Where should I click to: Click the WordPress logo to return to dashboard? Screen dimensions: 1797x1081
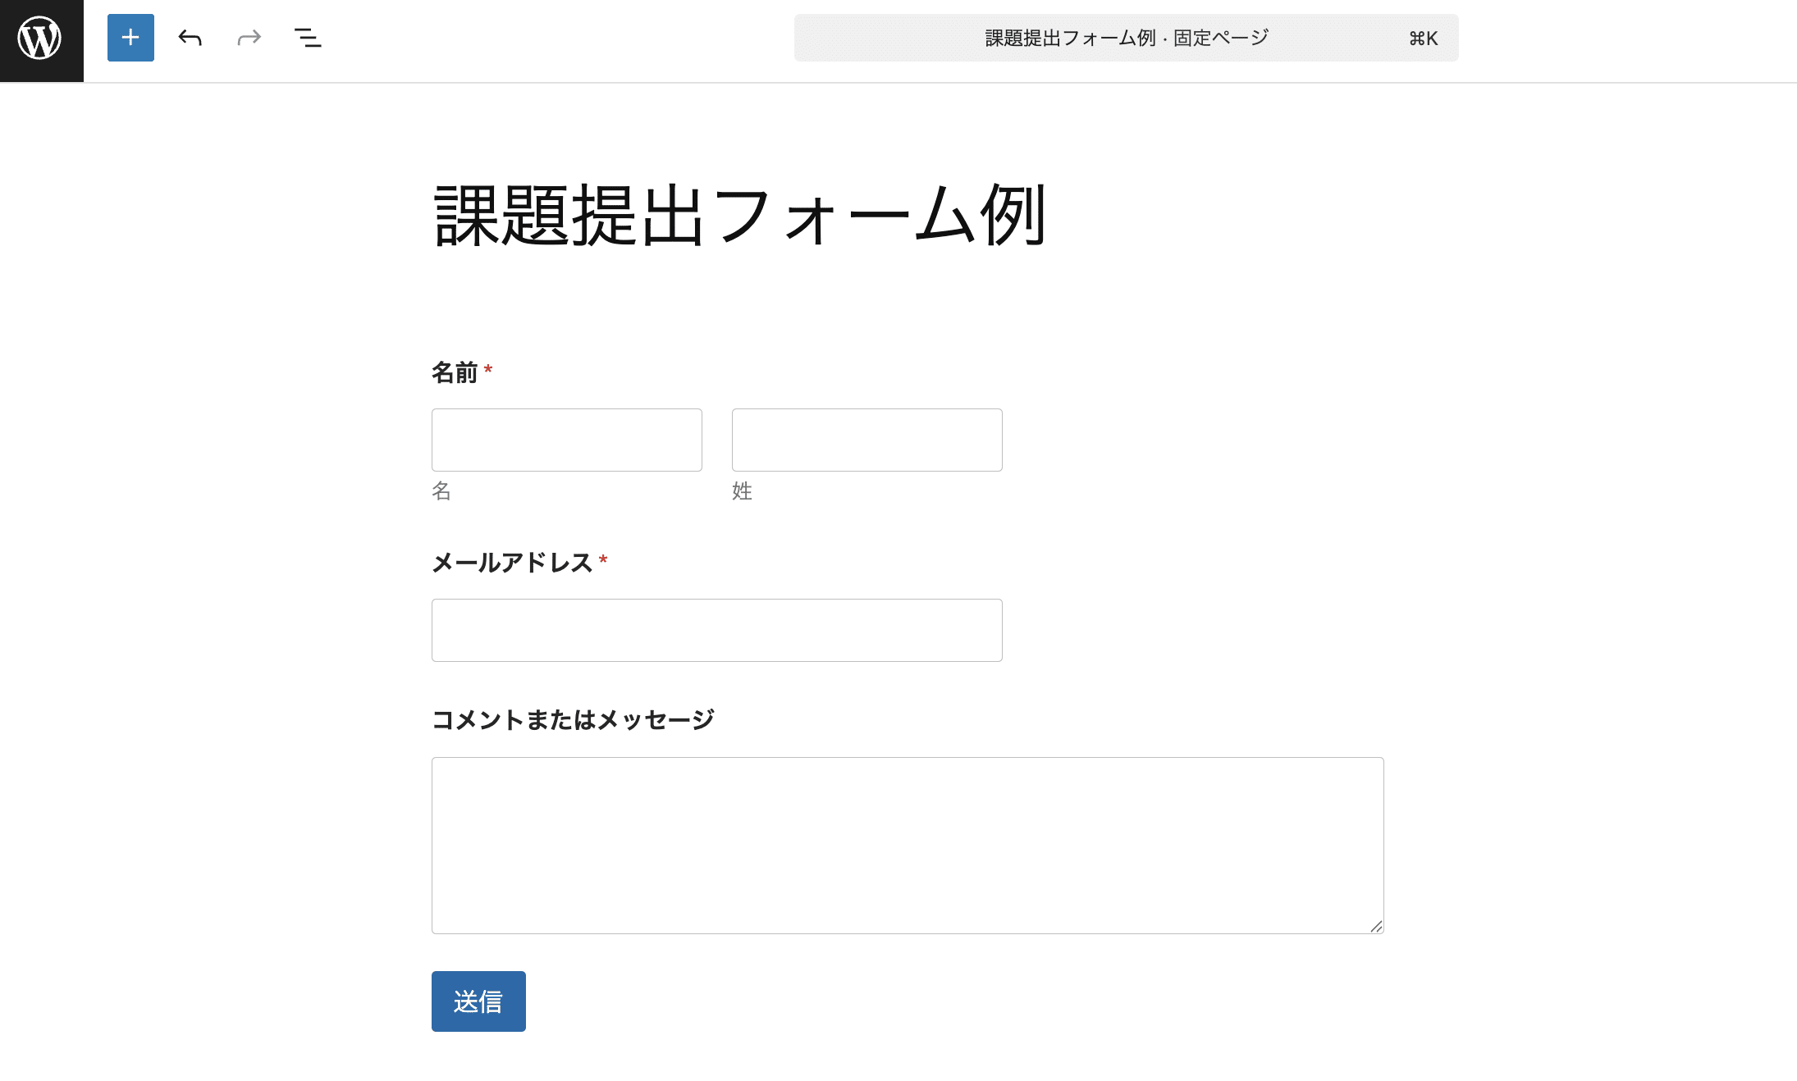pyautogui.click(x=40, y=38)
